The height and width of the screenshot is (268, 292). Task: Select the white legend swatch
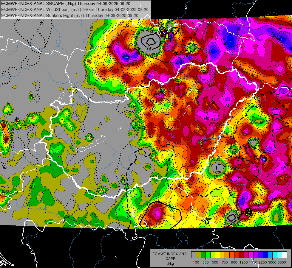coord(284,255)
